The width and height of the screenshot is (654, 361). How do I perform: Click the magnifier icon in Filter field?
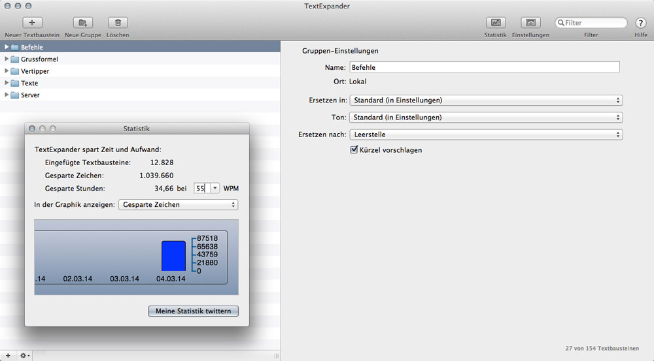click(x=561, y=22)
